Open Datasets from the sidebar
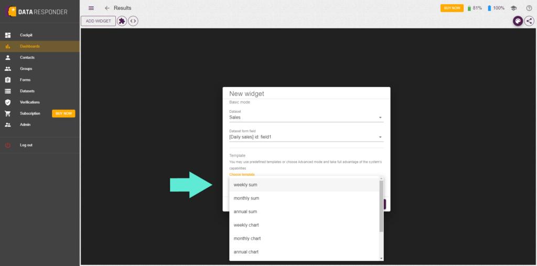Image resolution: width=537 pixels, height=266 pixels. [27, 91]
